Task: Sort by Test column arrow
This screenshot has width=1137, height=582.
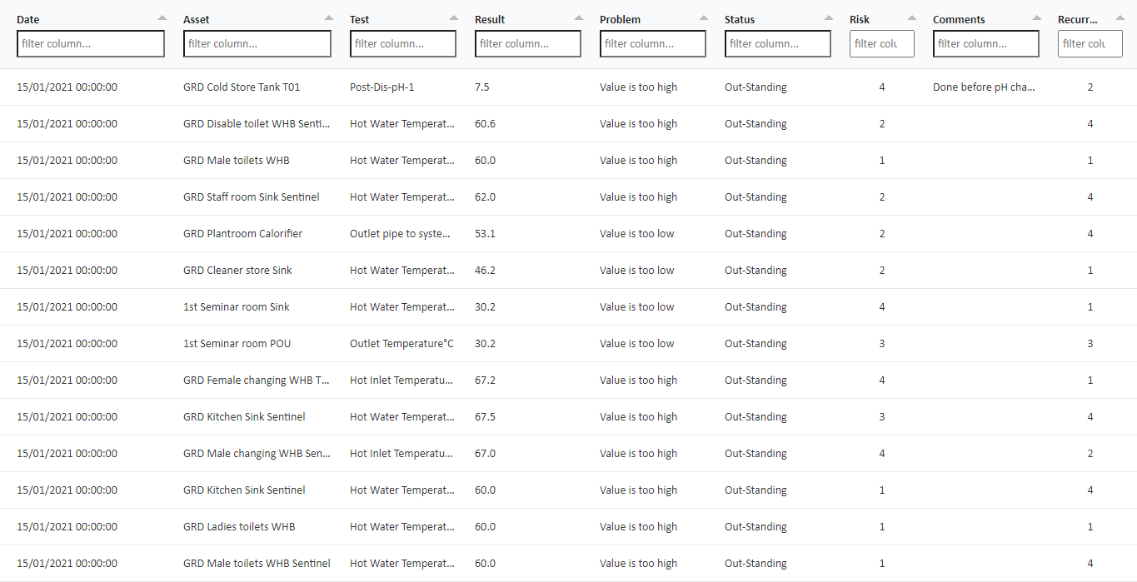Action: (x=453, y=17)
